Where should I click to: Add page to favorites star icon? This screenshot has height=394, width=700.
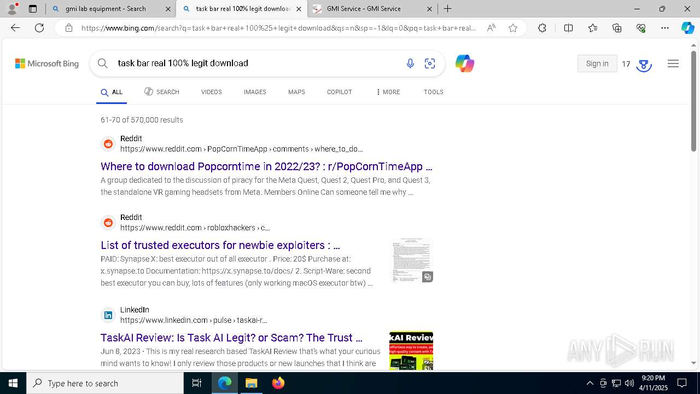click(x=513, y=28)
